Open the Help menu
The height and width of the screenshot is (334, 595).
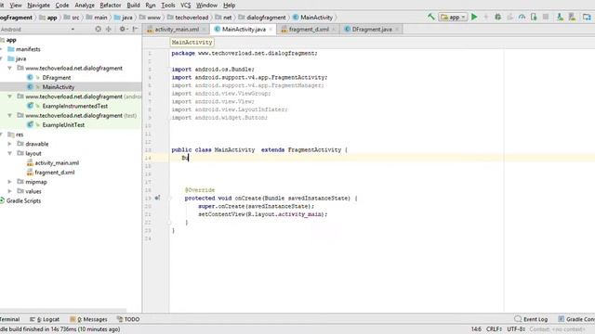click(230, 6)
